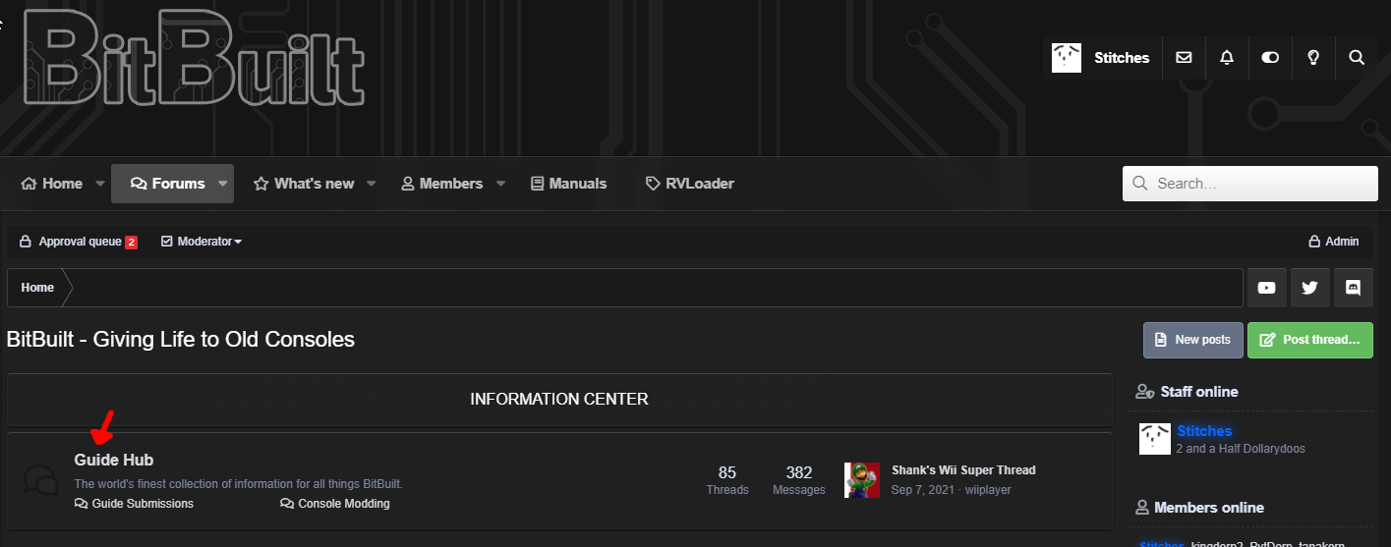Expand the Home nav dropdown arrow
The height and width of the screenshot is (547, 1391).
click(x=100, y=184)
